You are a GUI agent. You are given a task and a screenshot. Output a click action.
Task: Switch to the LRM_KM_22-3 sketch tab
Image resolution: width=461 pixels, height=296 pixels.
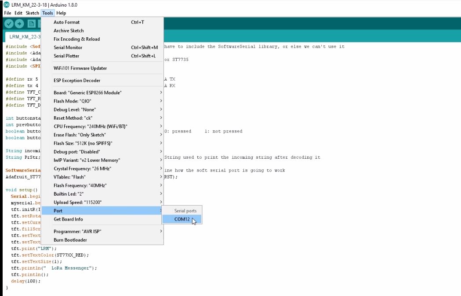pos(23,37)
